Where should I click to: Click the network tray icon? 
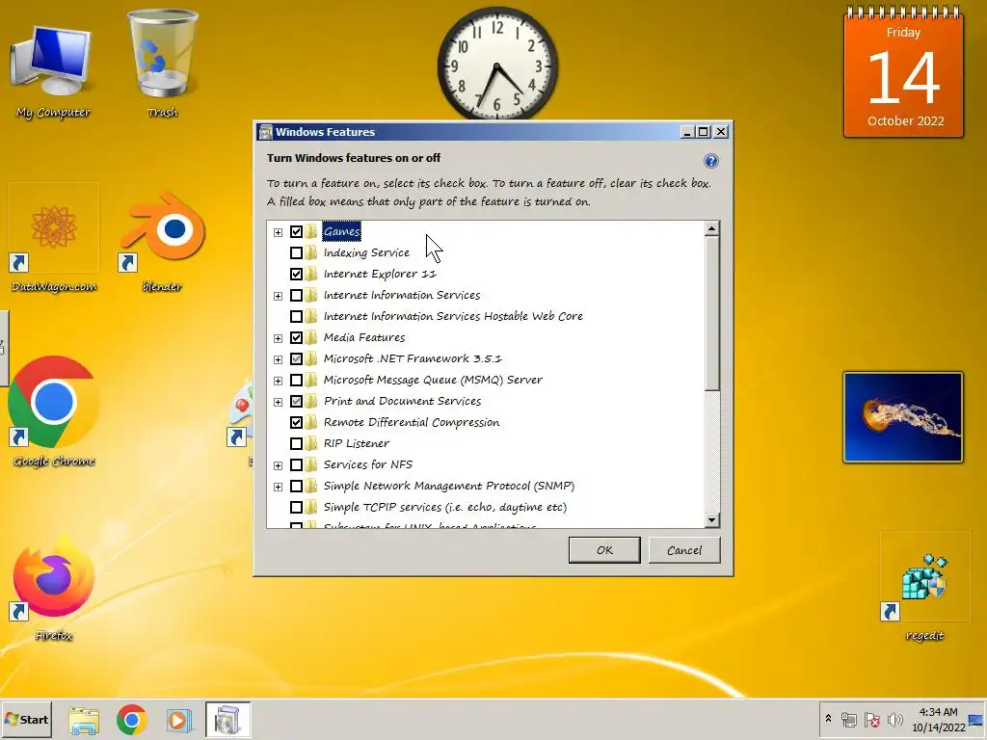coord(849,719)
